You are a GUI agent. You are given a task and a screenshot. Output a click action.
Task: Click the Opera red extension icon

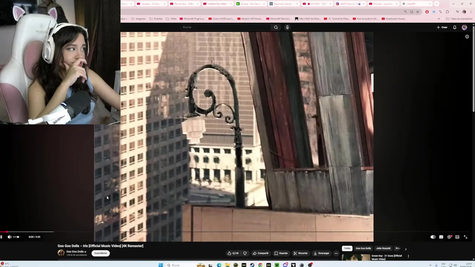[427, 12]
